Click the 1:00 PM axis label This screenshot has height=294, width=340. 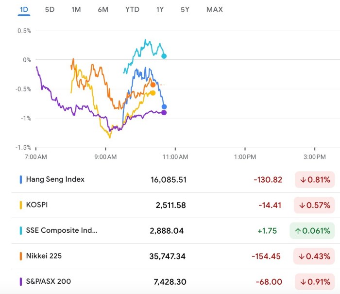click(245, 156)
